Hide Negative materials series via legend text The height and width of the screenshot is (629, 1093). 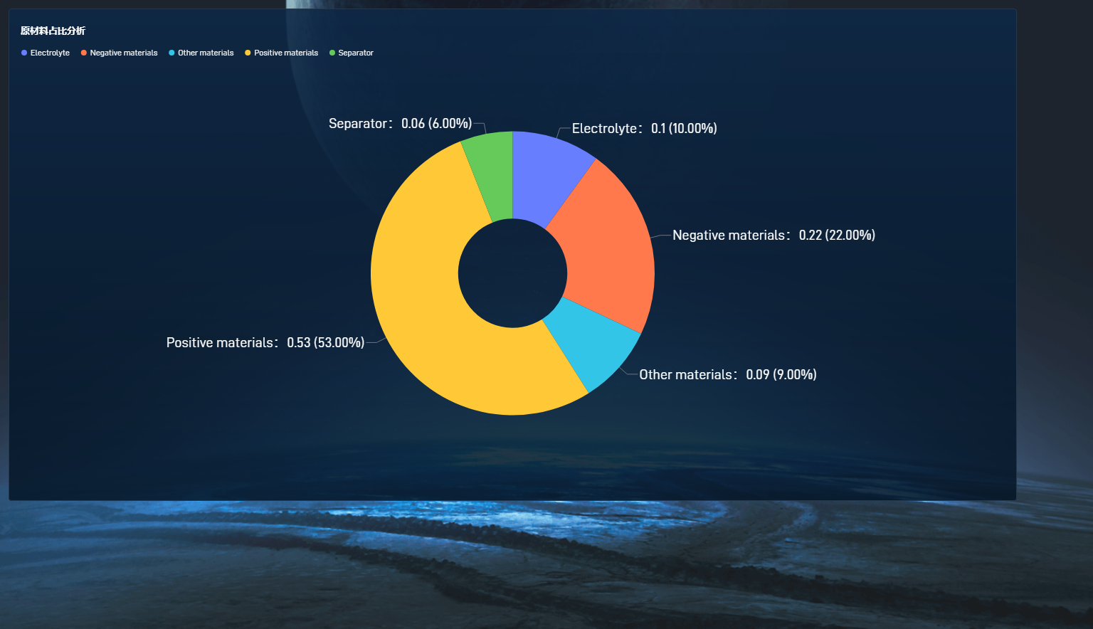[x=124, y=53]
